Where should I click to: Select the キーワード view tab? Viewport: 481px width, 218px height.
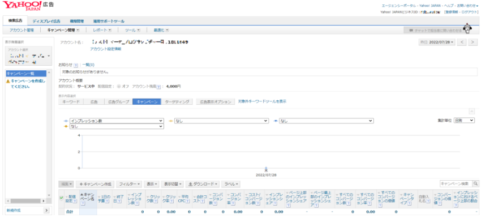tap(71, 101)
